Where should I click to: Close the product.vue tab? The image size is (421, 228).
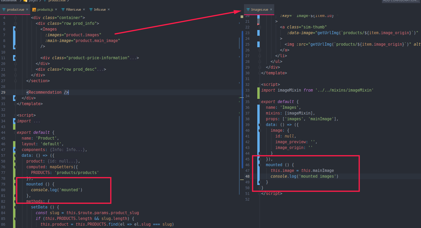point(27,9)
